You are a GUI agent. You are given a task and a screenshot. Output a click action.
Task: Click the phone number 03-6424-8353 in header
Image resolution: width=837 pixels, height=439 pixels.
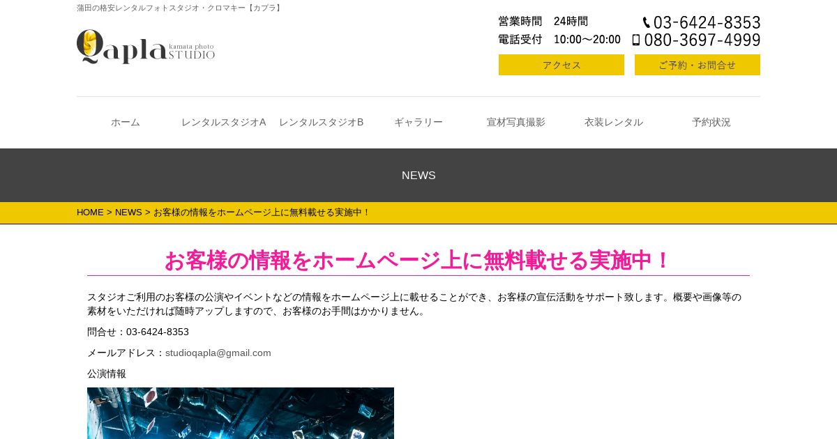click(707, 22)
